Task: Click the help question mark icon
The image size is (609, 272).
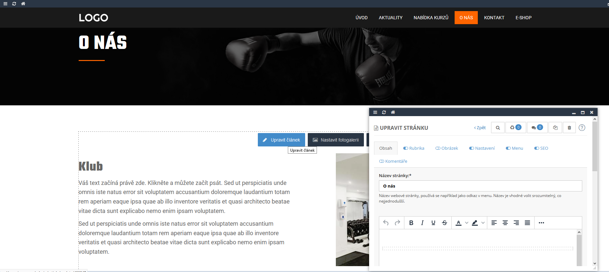Action: (582, 128)
